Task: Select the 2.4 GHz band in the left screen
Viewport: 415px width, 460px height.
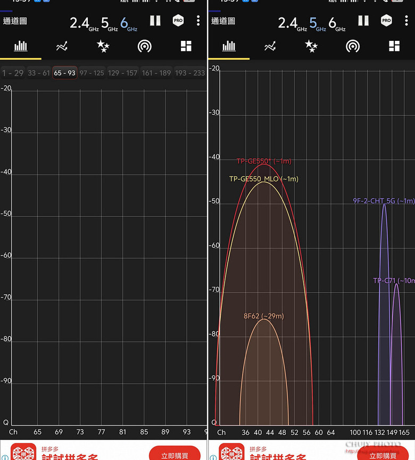Action: (x=84, y=24)
